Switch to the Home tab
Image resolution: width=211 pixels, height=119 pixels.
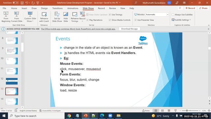14,8
